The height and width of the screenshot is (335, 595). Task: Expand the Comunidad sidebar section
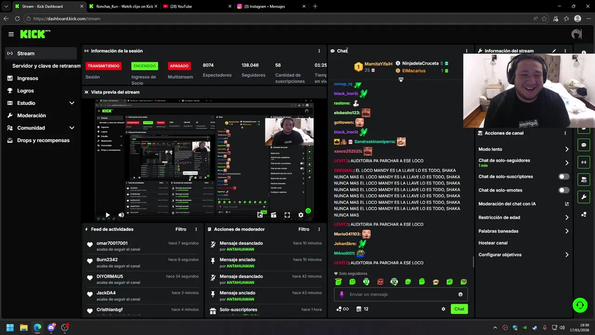(x=41, y=128)
